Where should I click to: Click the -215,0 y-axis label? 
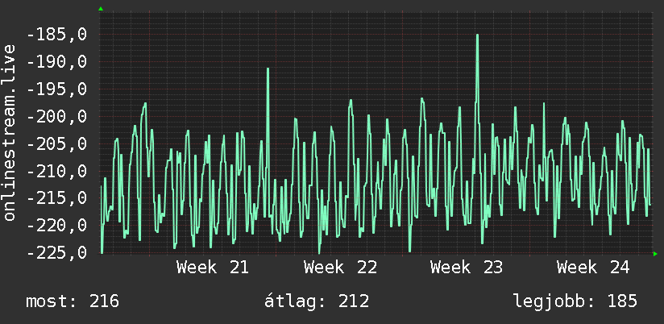point(56,198)
